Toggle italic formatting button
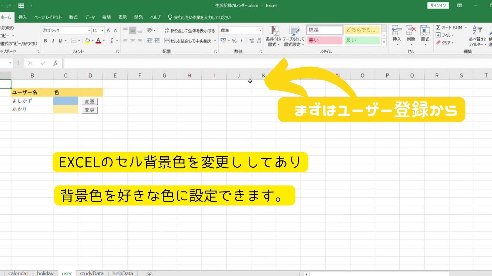This screenshot has height=276, width=492. 53,41
